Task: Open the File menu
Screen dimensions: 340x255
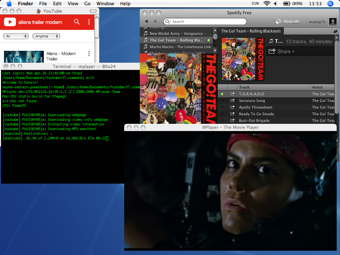Action: [x=43, y=3]
